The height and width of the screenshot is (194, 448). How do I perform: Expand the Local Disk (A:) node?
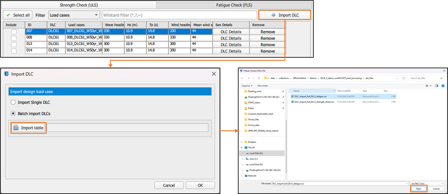pyautogui.click(x=243, y=153)
